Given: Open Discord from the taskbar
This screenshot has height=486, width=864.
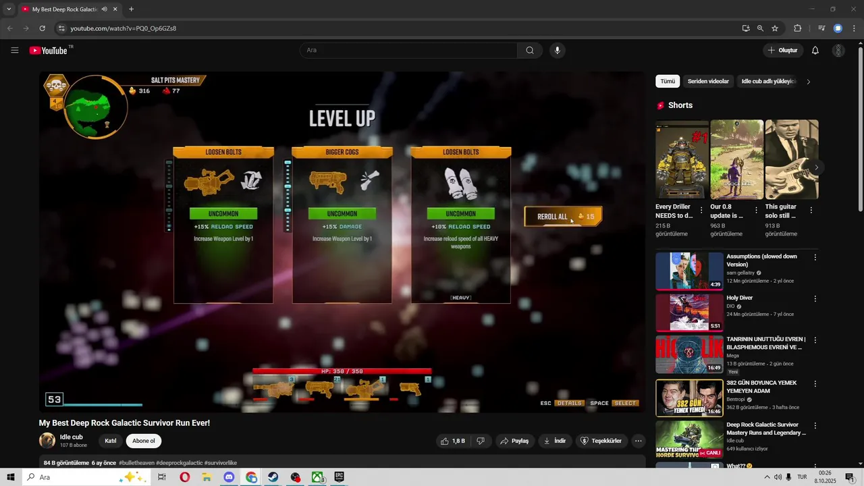Looking at the screenshot, I should point(229,477).
